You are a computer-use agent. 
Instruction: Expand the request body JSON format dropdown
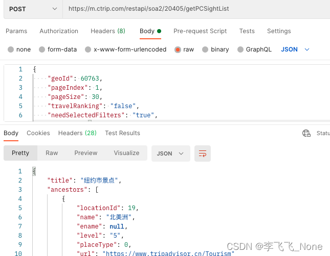click(296, 49)
